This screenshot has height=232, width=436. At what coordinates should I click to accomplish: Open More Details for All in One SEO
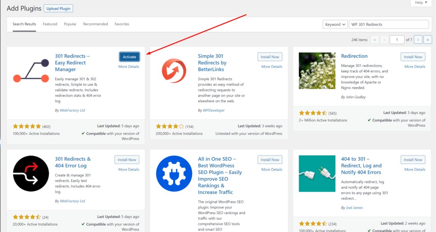(x=272, y=170)
